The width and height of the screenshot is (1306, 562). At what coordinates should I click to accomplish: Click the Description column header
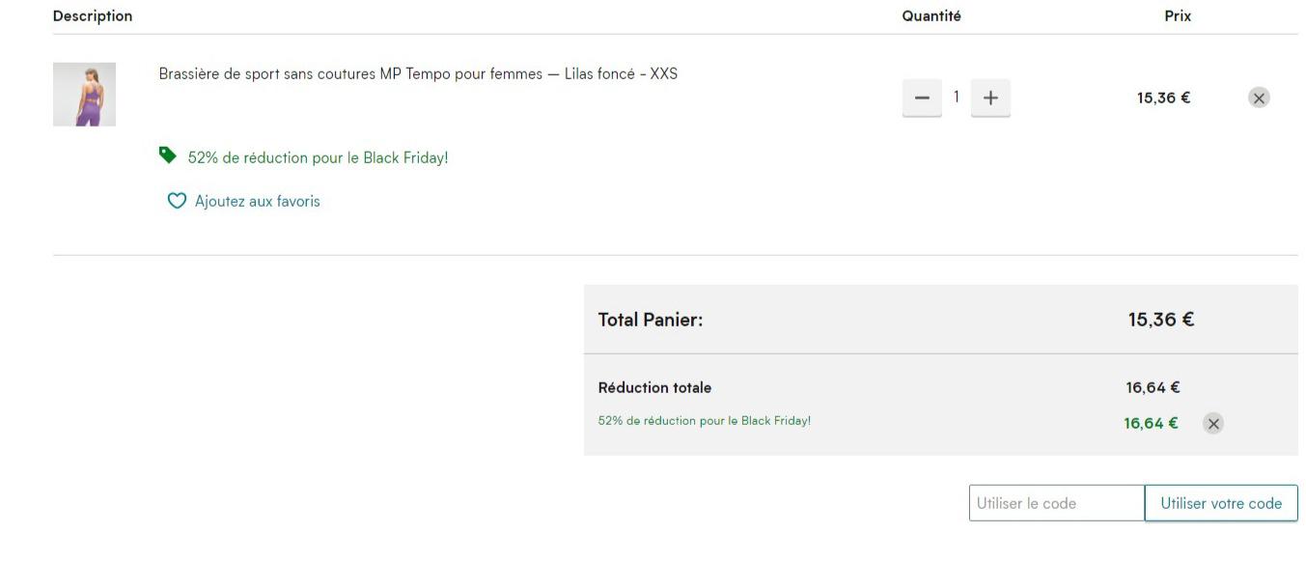tap(93, 16)
